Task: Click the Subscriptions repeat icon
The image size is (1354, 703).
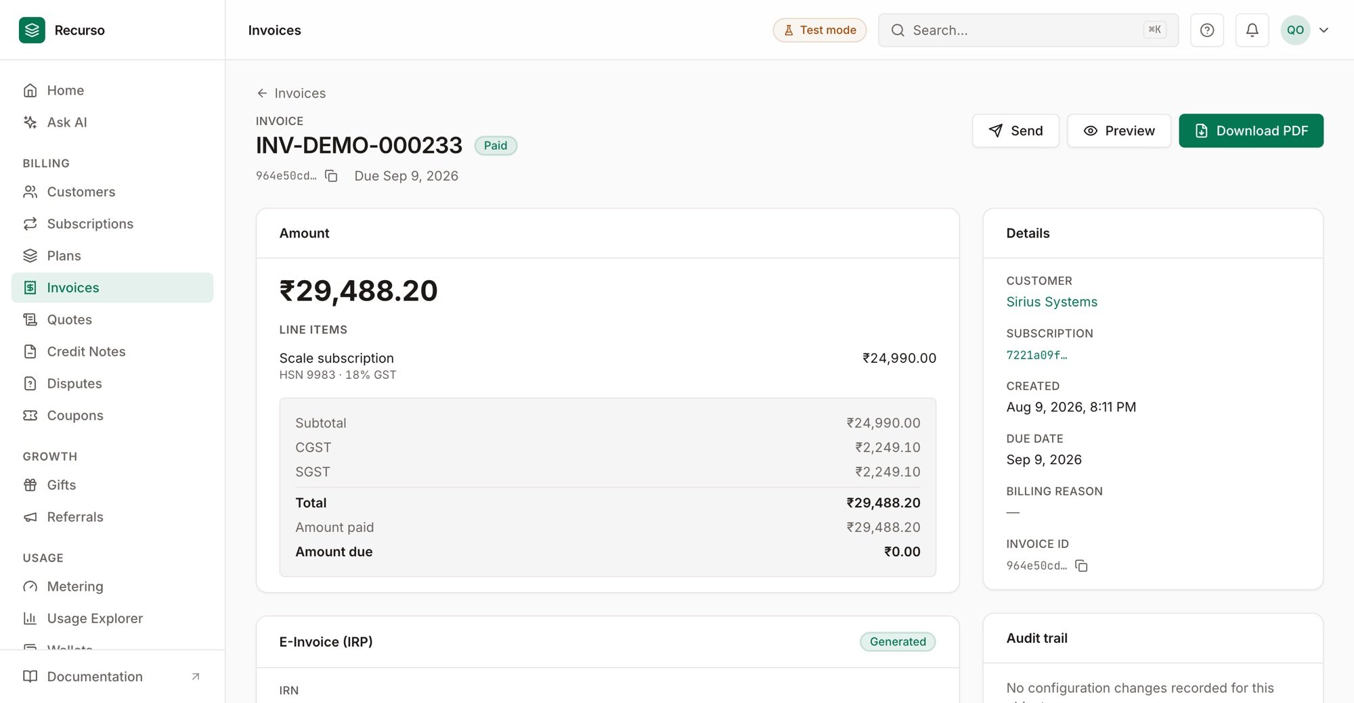Action: point(30,223)
